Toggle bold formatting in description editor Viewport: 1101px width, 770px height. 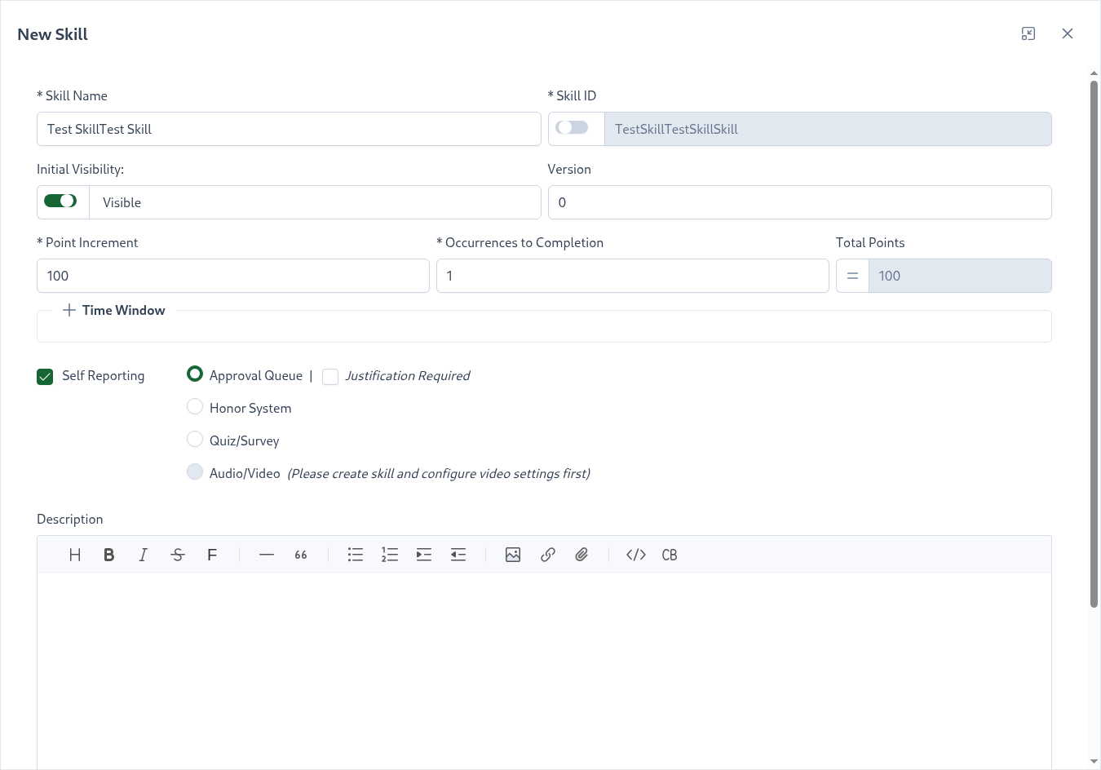tap(109, 555)
